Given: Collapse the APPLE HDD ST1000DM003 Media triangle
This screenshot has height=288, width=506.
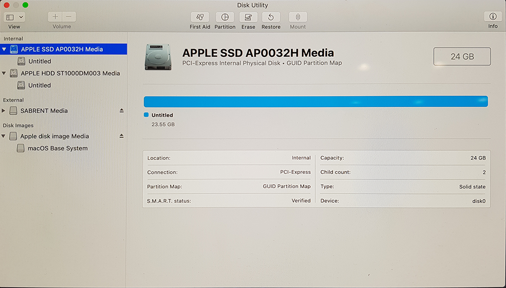Looking at the screenshot, I should (x=4, y=73).
